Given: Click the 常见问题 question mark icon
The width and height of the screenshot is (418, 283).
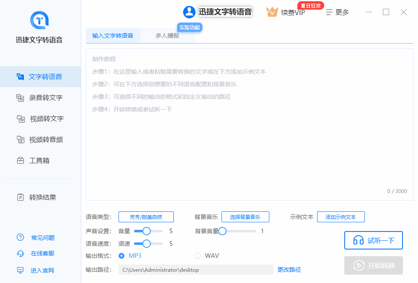Looking at the screenshot, I should point(20,237).
